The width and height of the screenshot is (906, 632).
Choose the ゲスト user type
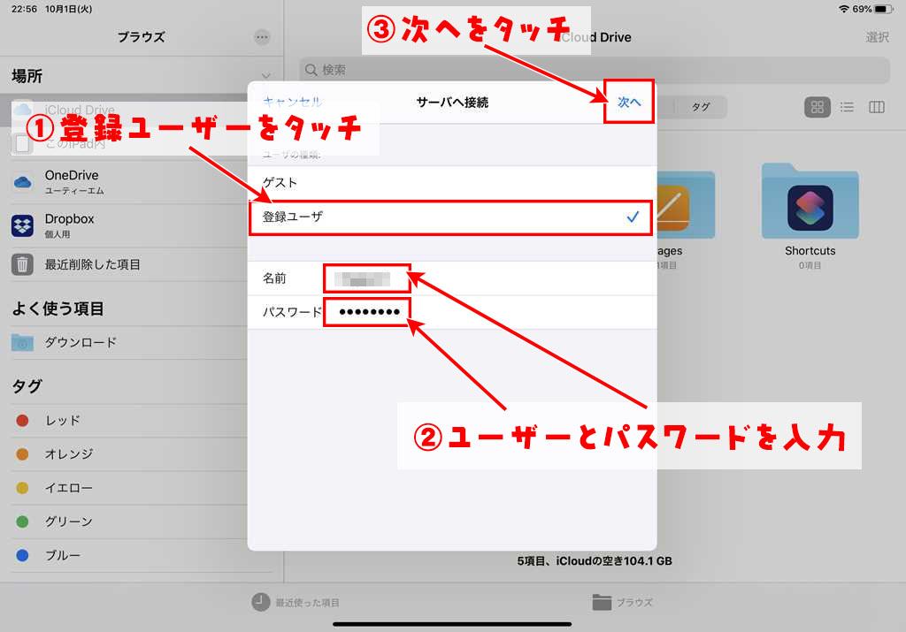tap(452, 183)
